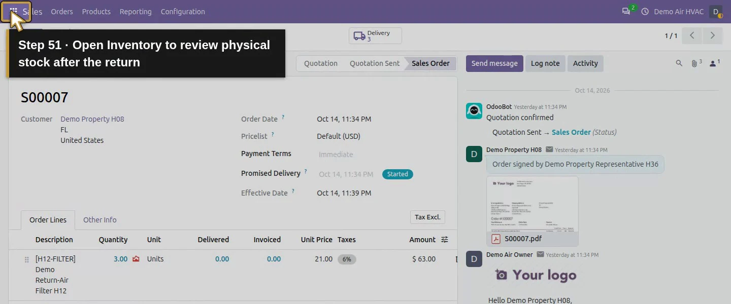Viewport: 731px width, 304px height.
Task: Select the Order Lines tab
Action: click(48, 220)
